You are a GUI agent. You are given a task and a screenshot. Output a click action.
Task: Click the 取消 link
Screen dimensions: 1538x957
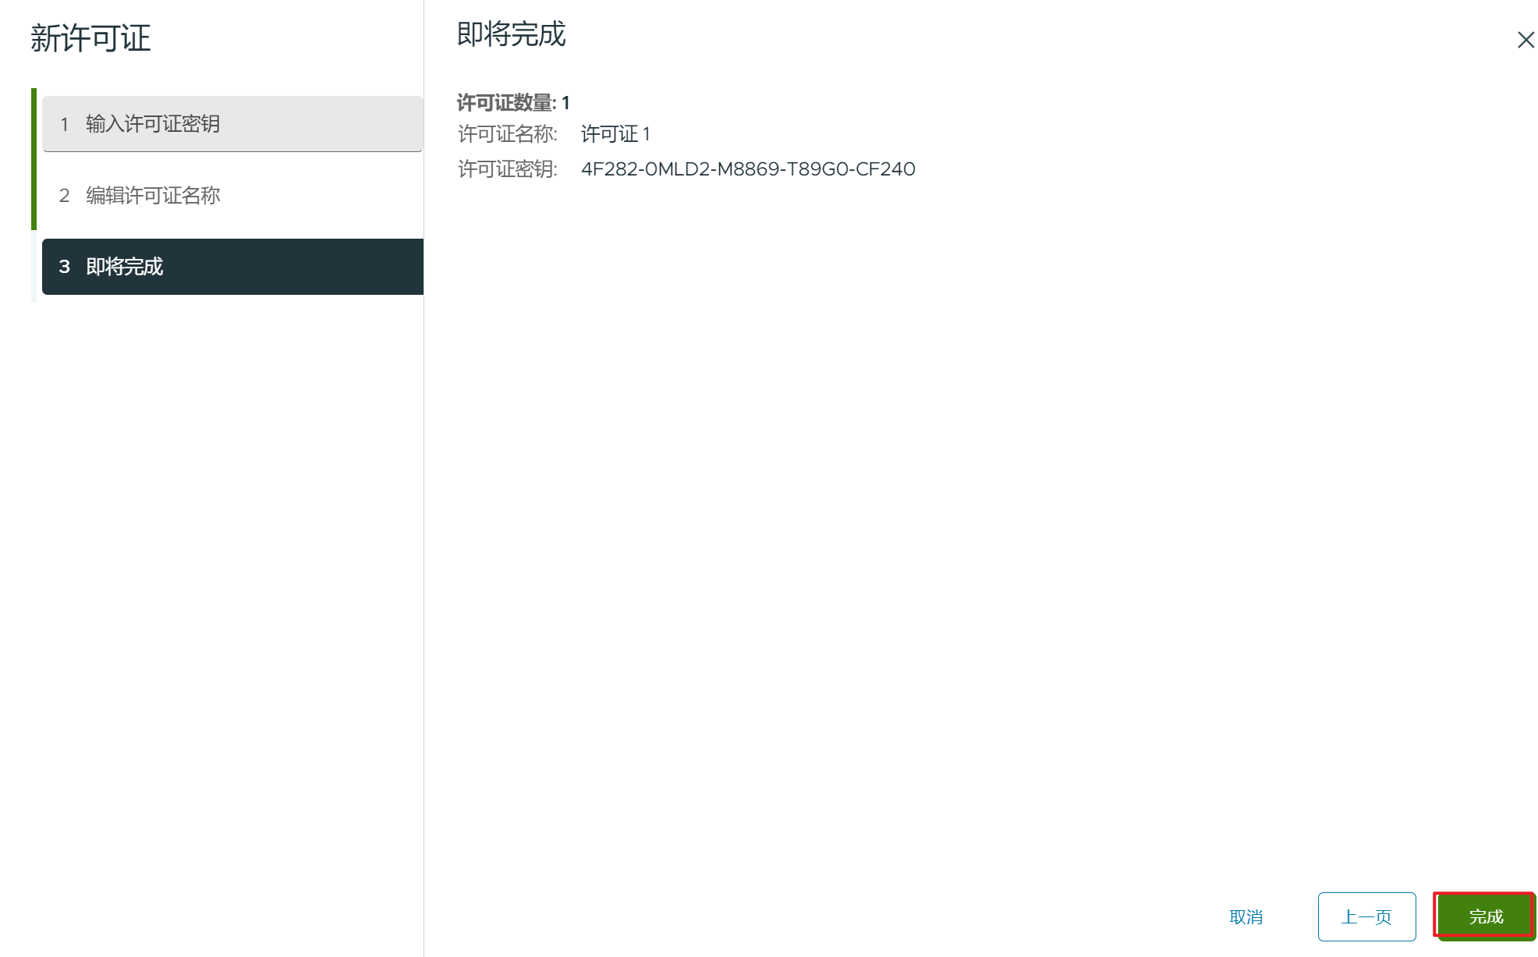point(1246,917)
